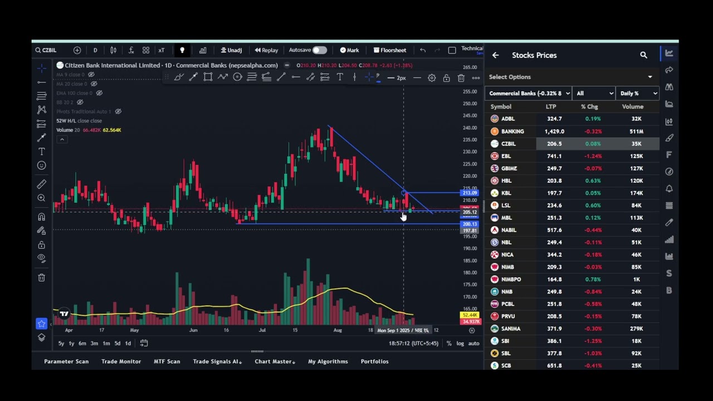
Task: Click the search magnifier in Stocks Prices panel
Action: 644,55
